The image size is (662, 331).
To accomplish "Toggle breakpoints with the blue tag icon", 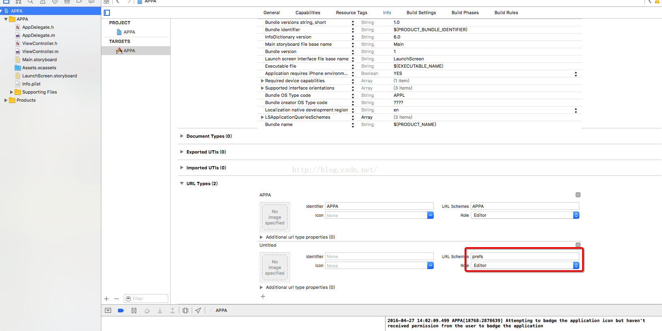I will pyautogui.click(x=121, y=310).
